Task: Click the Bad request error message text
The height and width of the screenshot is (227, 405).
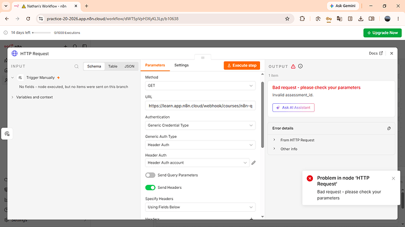Action: pyautogui.click(x=316, y=87)
